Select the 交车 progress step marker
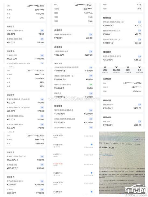148x197 pixels. point(139,67)
